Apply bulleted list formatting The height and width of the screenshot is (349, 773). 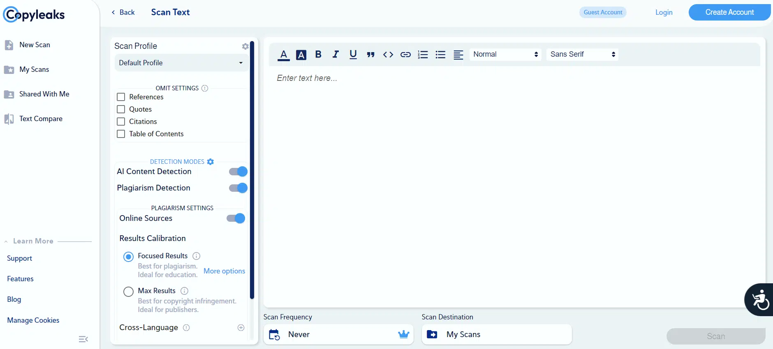pyautogui.click(x=440, y=55)
